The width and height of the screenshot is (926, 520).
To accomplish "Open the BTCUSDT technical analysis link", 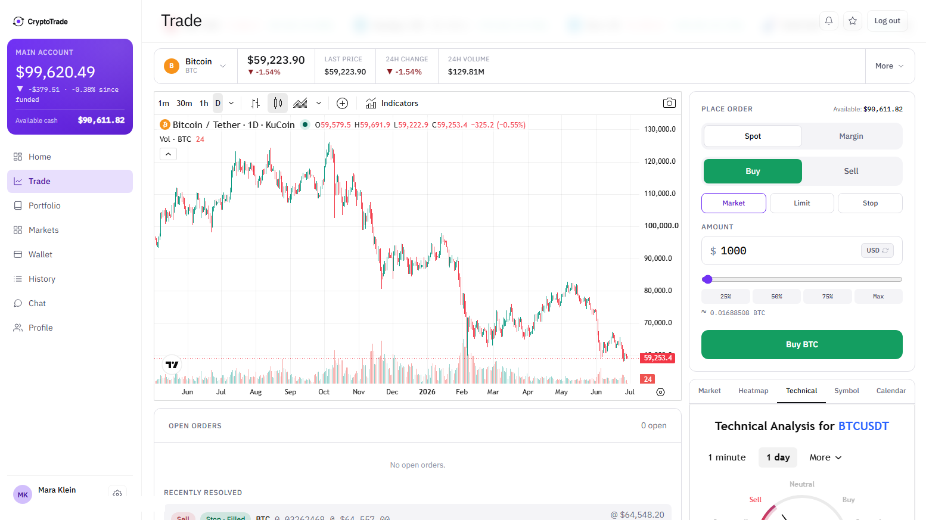I will coord(863,426).
